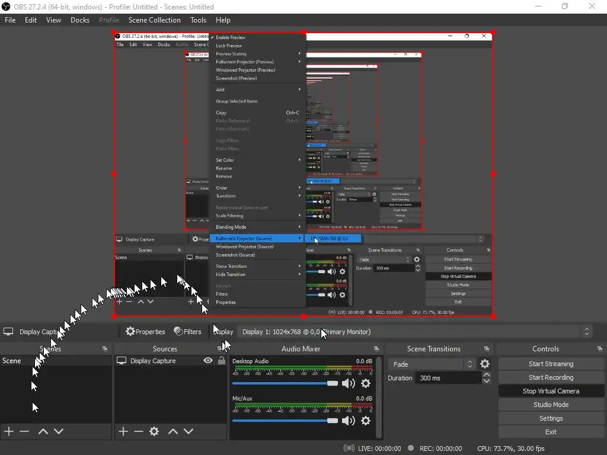This screenshot has height=455, width=607.
Task: Enable Studio Mode
Action: [x=551, y=404]
